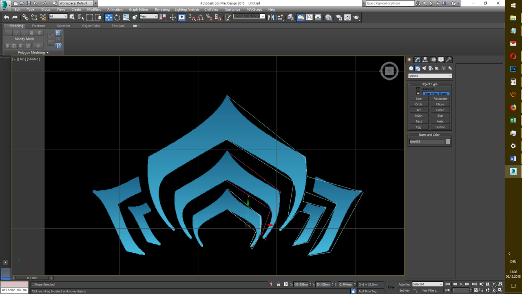Screen dimensions: 522x294
Task: Toggle the Percent Snap button
Action: click(209, 17)
